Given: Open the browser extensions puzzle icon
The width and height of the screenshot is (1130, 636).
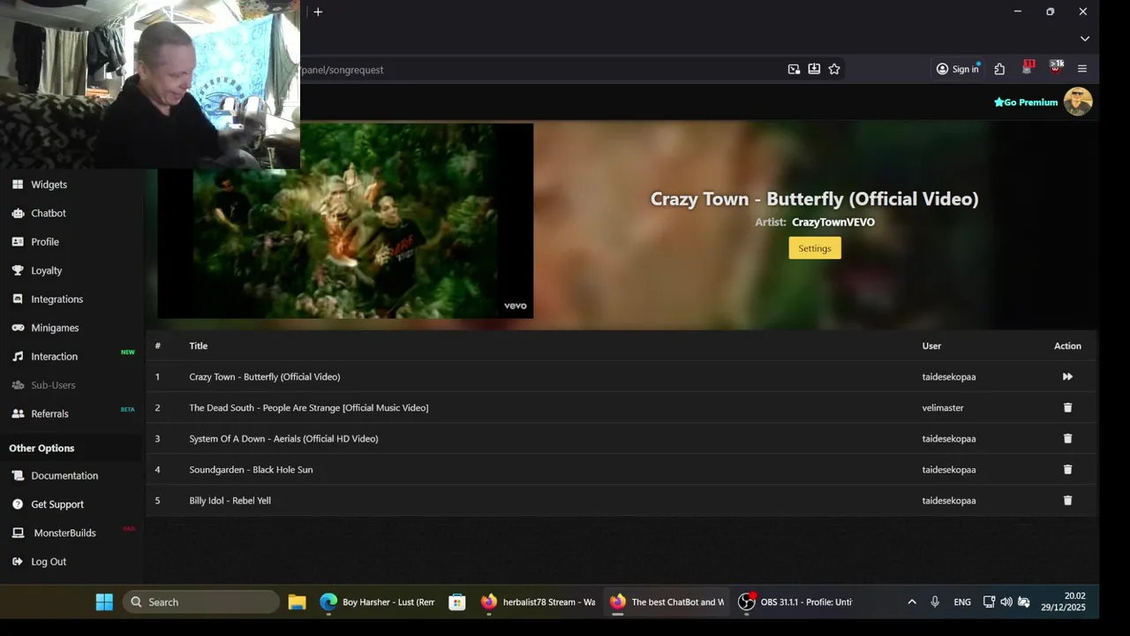Looking at the screenshot, I should (999, 69).
